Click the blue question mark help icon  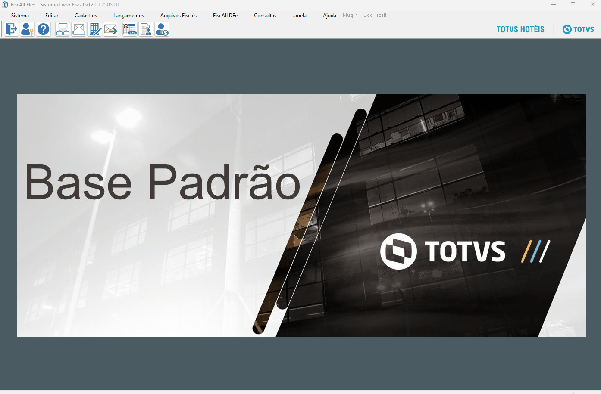pos(44,29)
